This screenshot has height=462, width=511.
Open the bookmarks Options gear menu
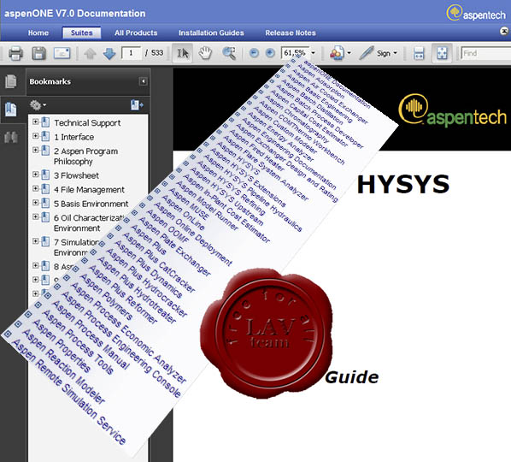38,105
